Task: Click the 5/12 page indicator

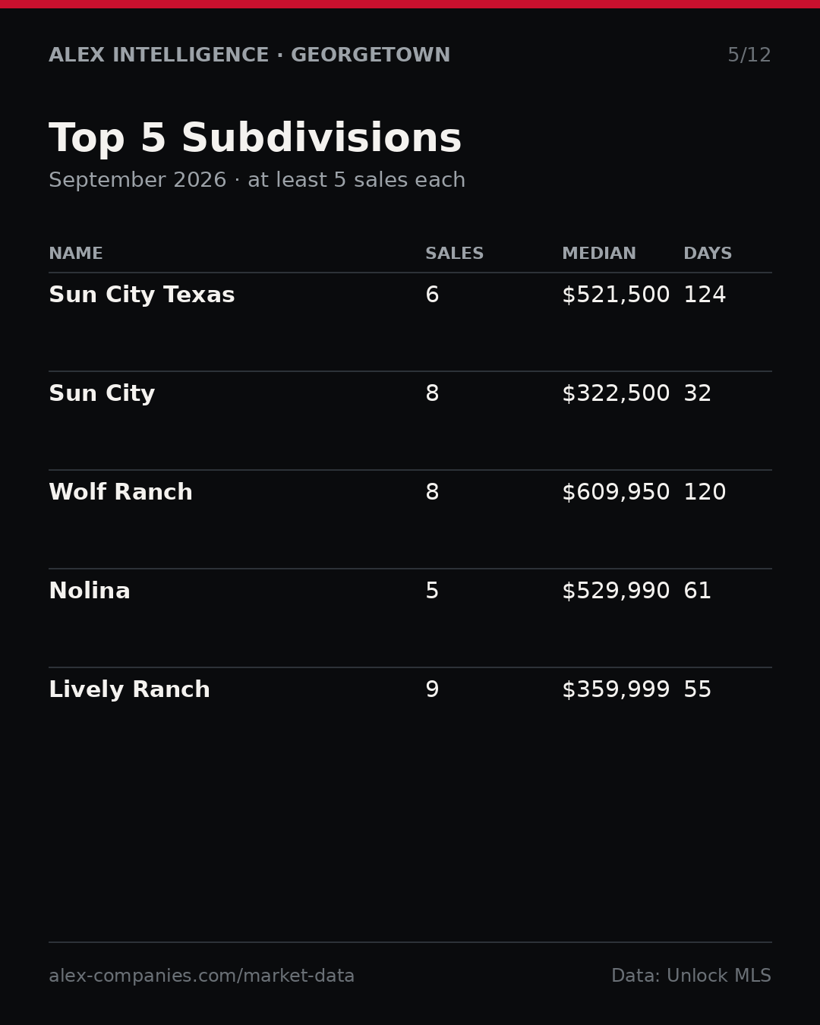Action: (x=749, y=55)
